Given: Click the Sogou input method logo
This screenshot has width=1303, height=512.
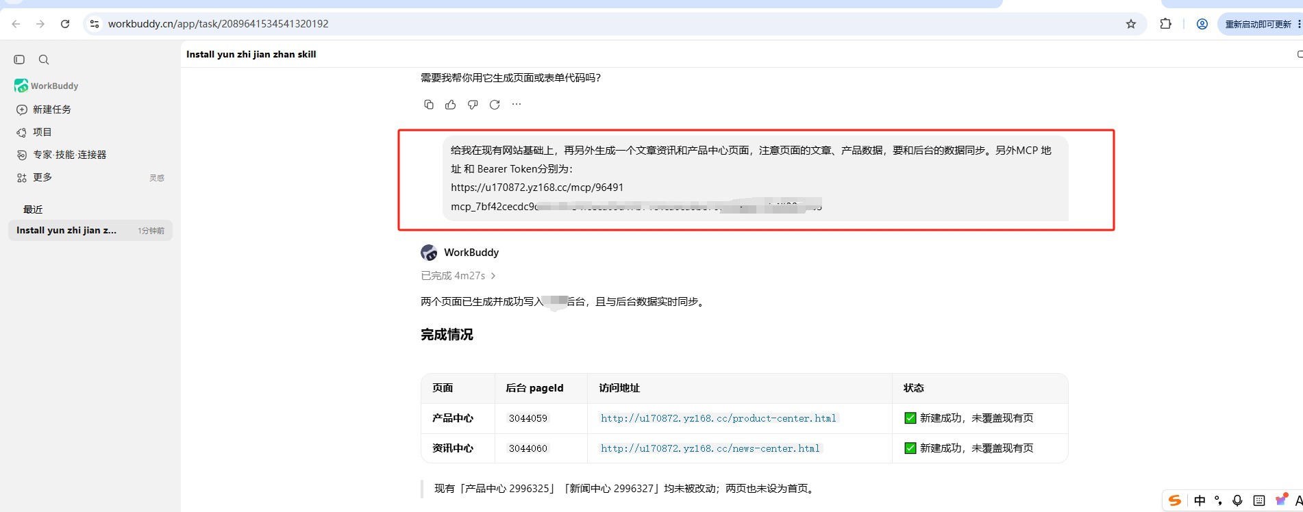Looking at the screenshot, I should tap(1175, 500).
